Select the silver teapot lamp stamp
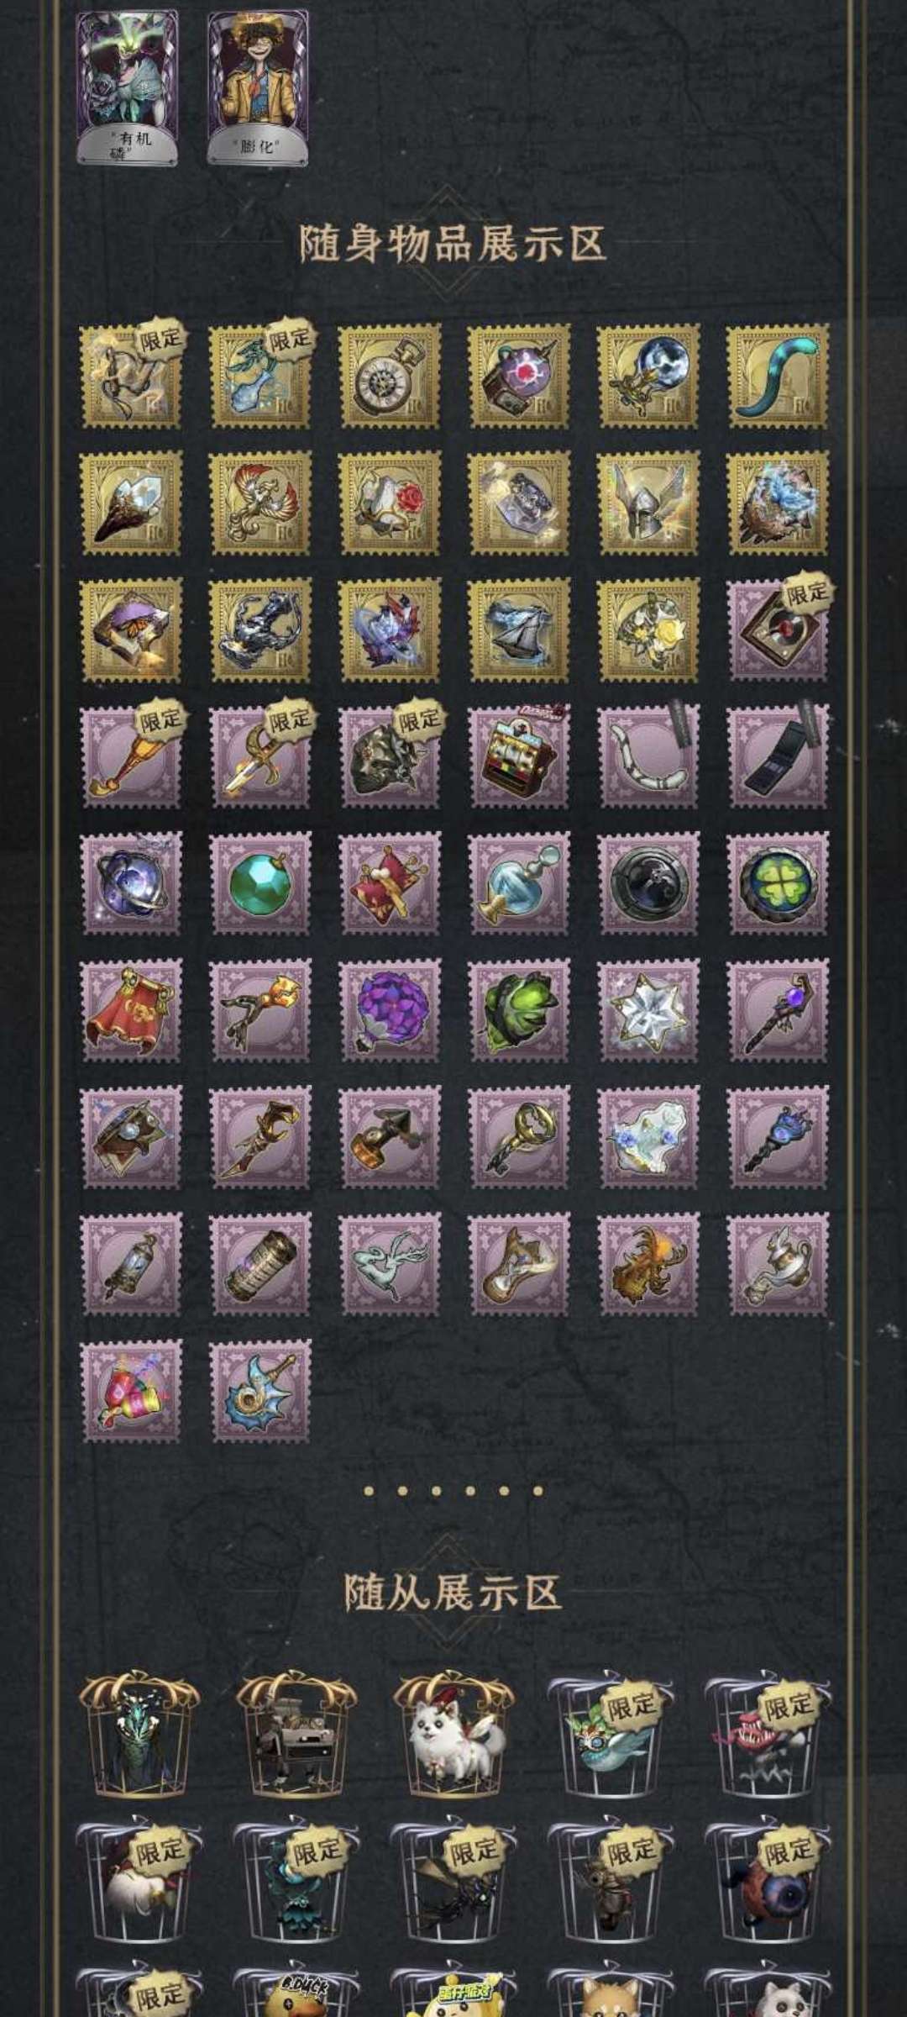The height and width of the screenshot is (2017, 907). [778, 1264]
